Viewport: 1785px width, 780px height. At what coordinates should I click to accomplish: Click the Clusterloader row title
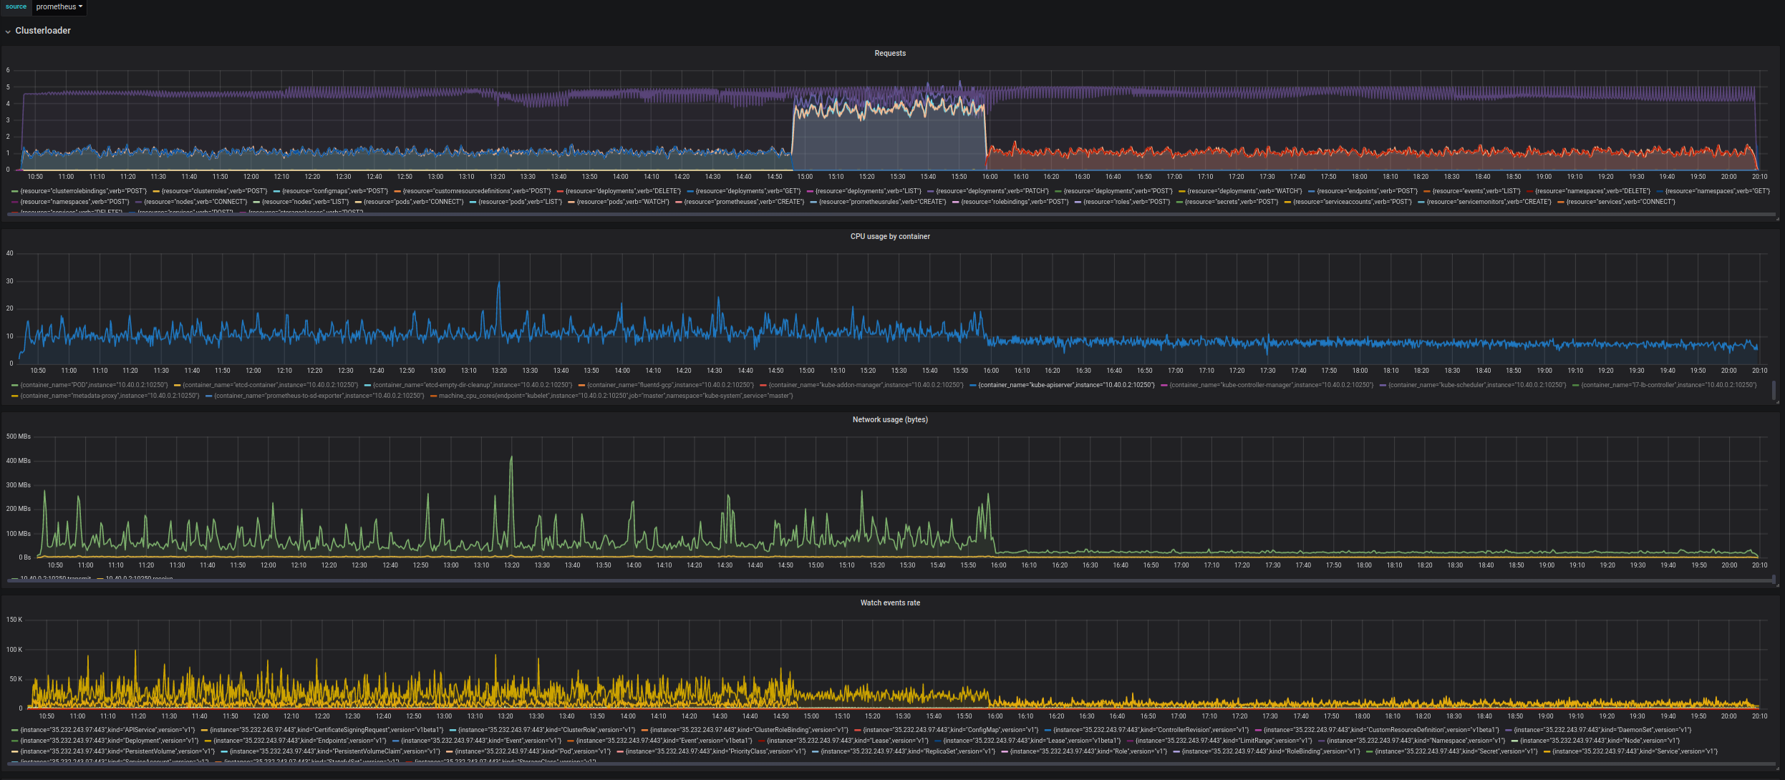tap(43, 31)
